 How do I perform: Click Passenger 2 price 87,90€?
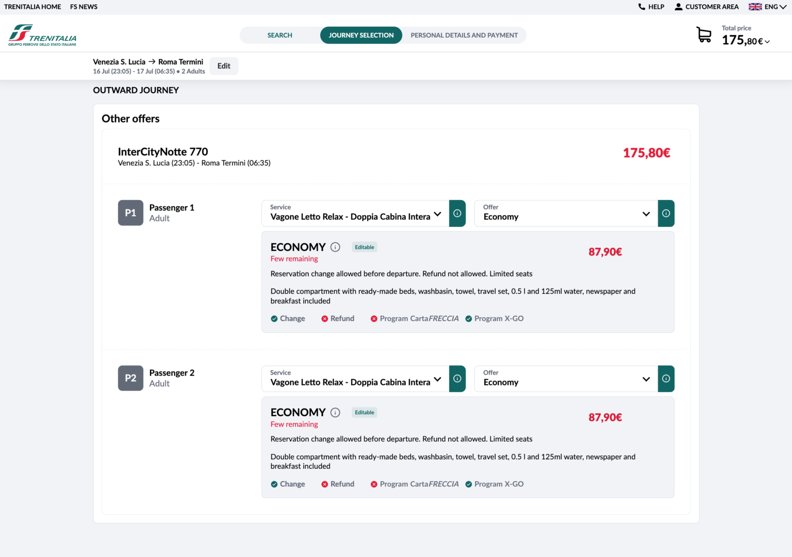pyautogui.click(x=605, y=417)
